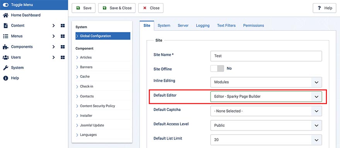The height and width of the screenshot is (148, 340).
Task: Expand the Menus sidebar chevron
Action: click(54, 36)
